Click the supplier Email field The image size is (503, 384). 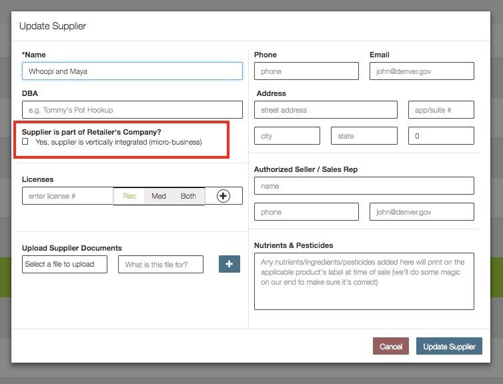point(422,71)
